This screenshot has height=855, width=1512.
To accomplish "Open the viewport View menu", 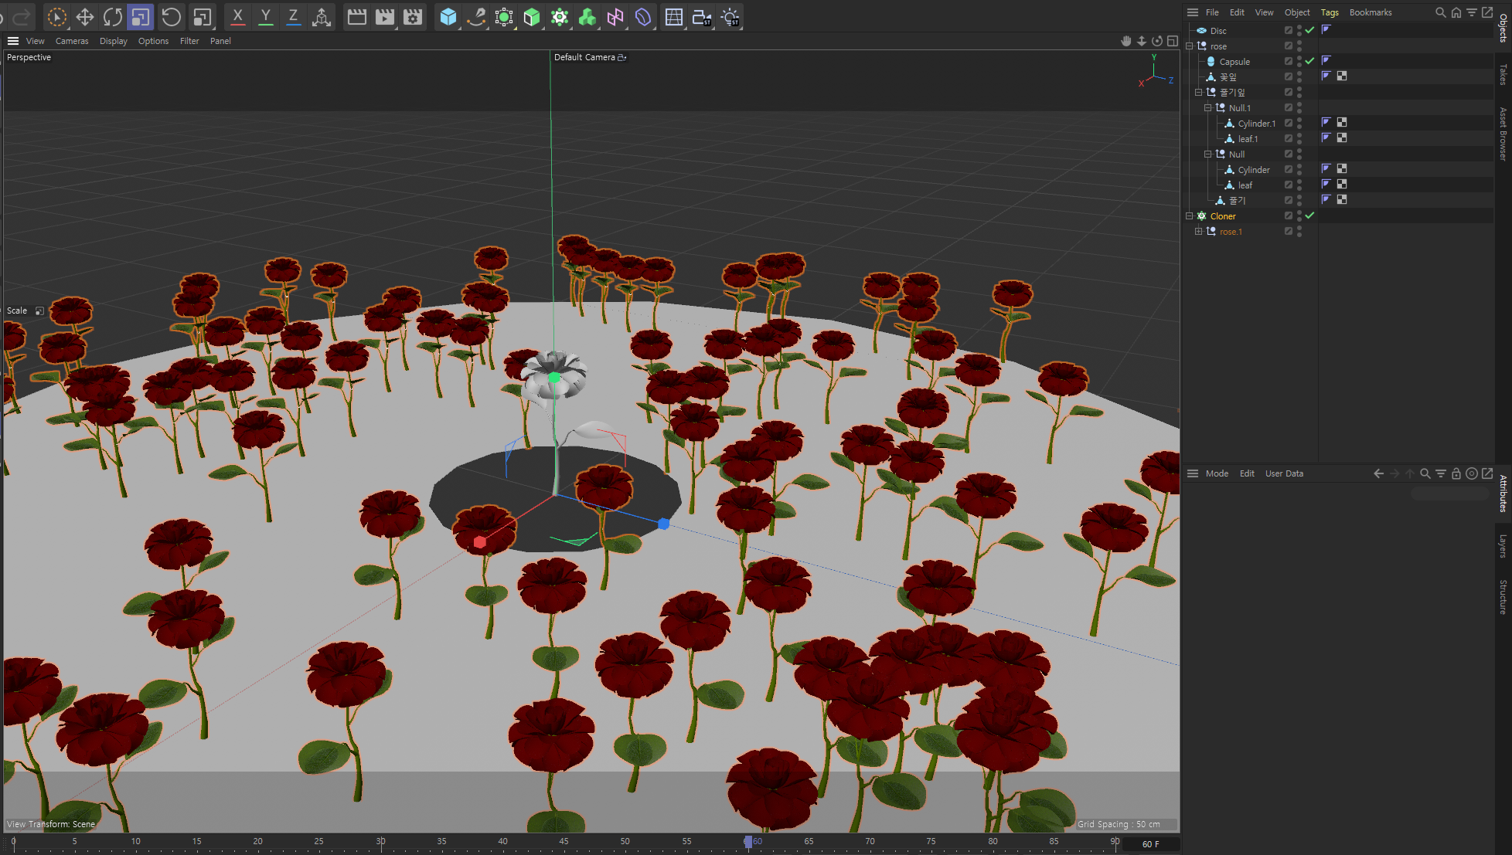I will point(36,41).
